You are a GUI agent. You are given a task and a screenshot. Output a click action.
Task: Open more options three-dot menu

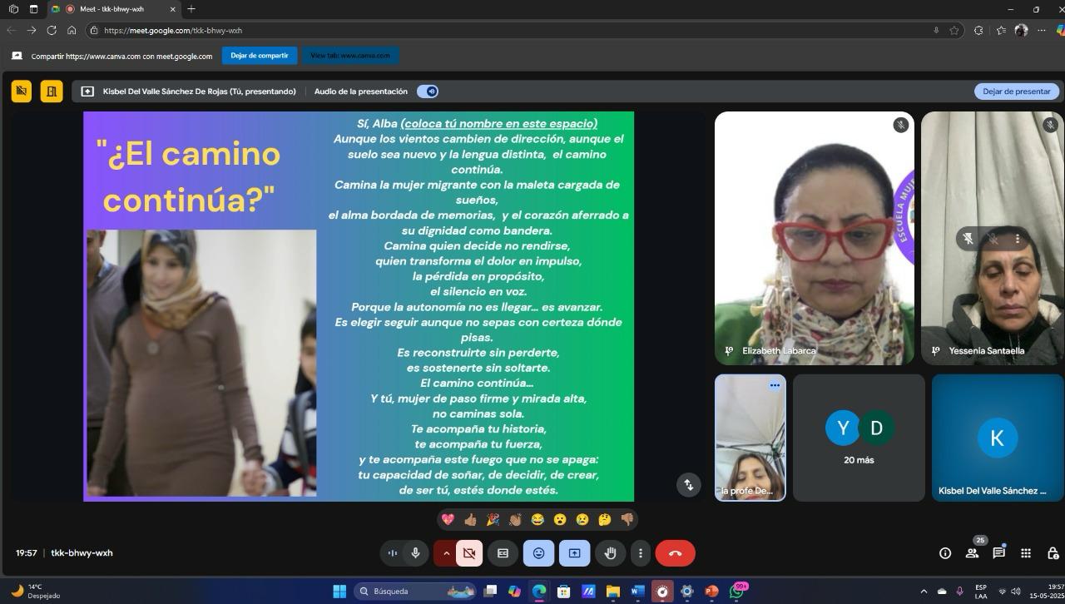pyautogui.click(x=640, y=553)
